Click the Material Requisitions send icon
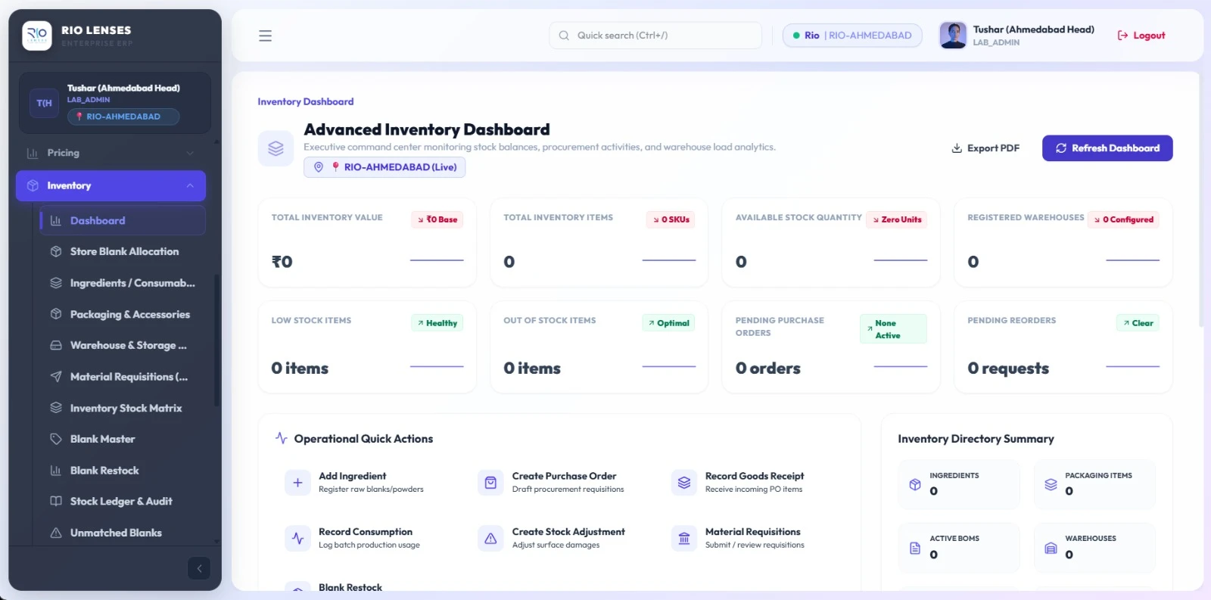1211x600 pixels. [x=56, y=377]
